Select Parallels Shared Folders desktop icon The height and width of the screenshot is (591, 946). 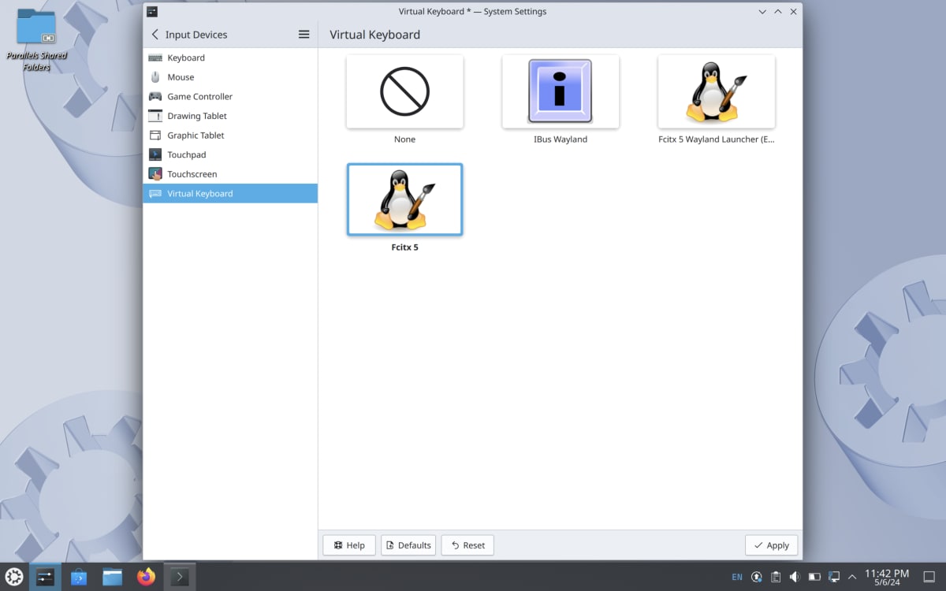(36, 39)
